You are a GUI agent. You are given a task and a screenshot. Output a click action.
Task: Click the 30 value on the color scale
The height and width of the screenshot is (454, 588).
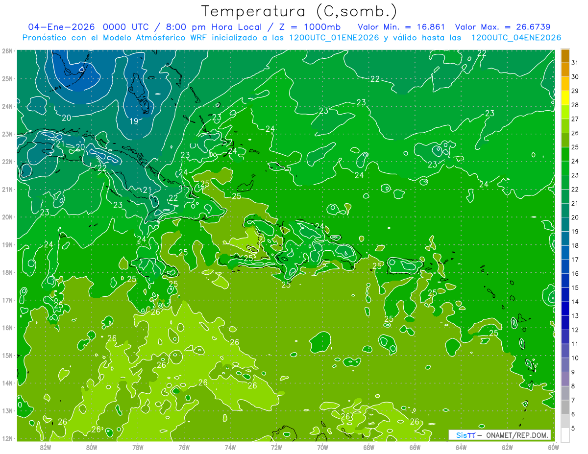[x=575, y=76]
